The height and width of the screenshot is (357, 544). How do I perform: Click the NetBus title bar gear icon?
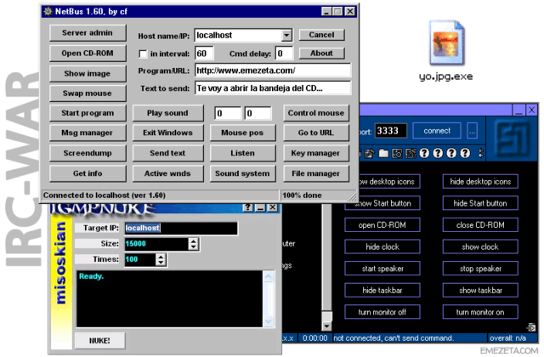point(48,11)
